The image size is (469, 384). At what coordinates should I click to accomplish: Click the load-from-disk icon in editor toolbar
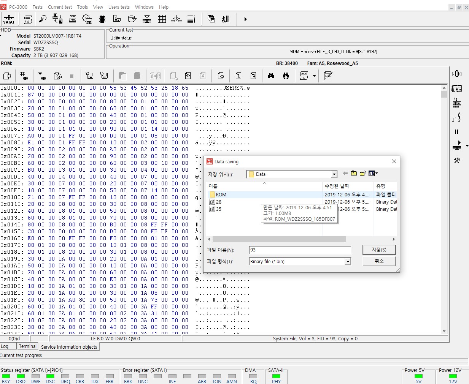coord(90,76)
